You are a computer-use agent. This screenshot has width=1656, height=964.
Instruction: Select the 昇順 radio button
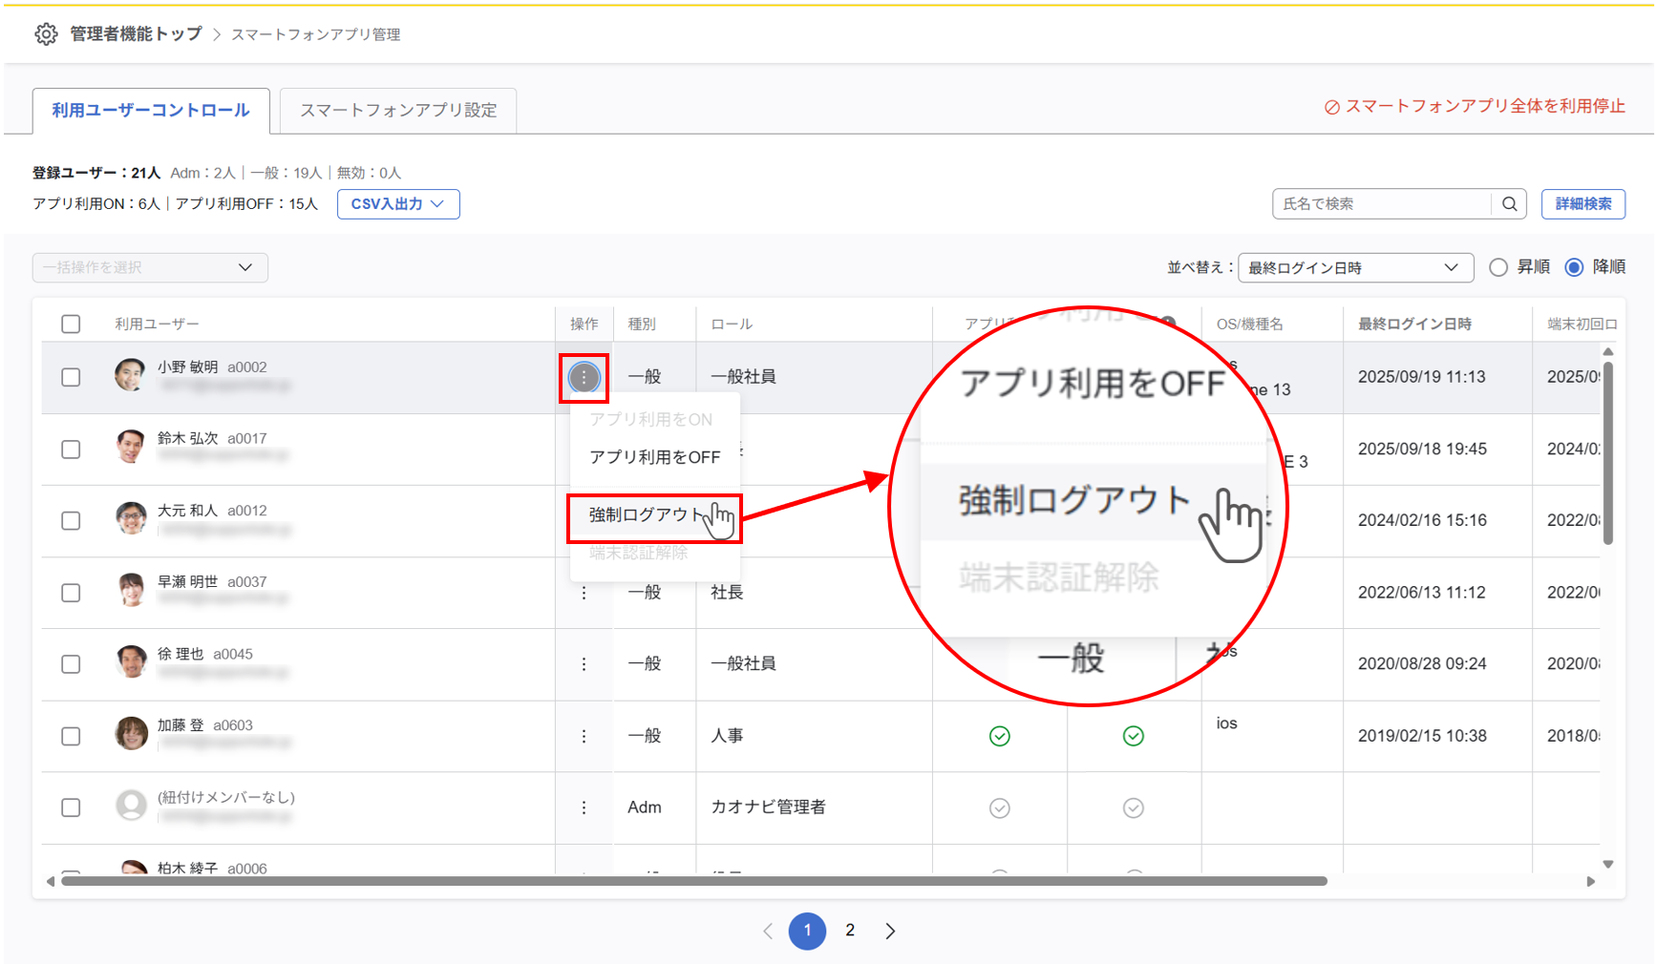click(1498, 267)
